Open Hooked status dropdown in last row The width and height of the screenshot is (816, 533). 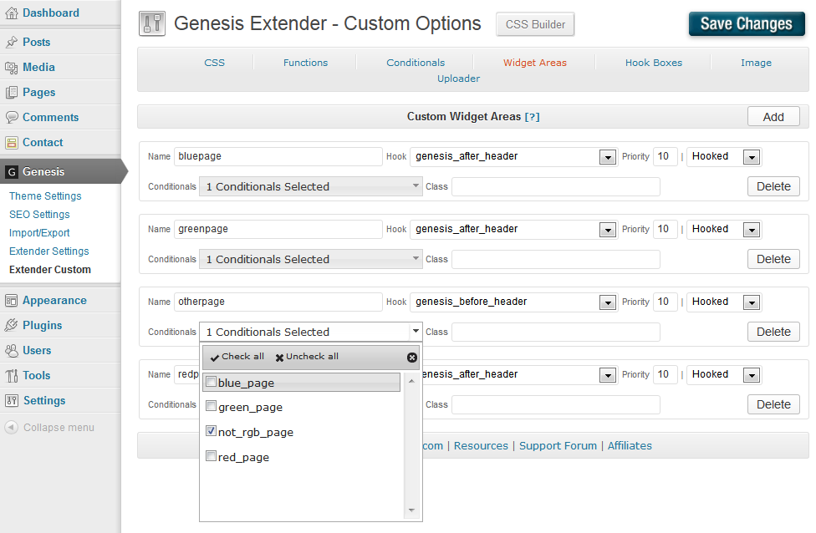(x=752, y=375)
